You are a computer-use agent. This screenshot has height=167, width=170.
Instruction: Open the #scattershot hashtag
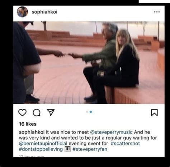click(x=125, y=143)
